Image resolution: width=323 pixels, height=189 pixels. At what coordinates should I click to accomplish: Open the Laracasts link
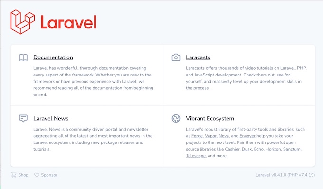click(198, 57)
